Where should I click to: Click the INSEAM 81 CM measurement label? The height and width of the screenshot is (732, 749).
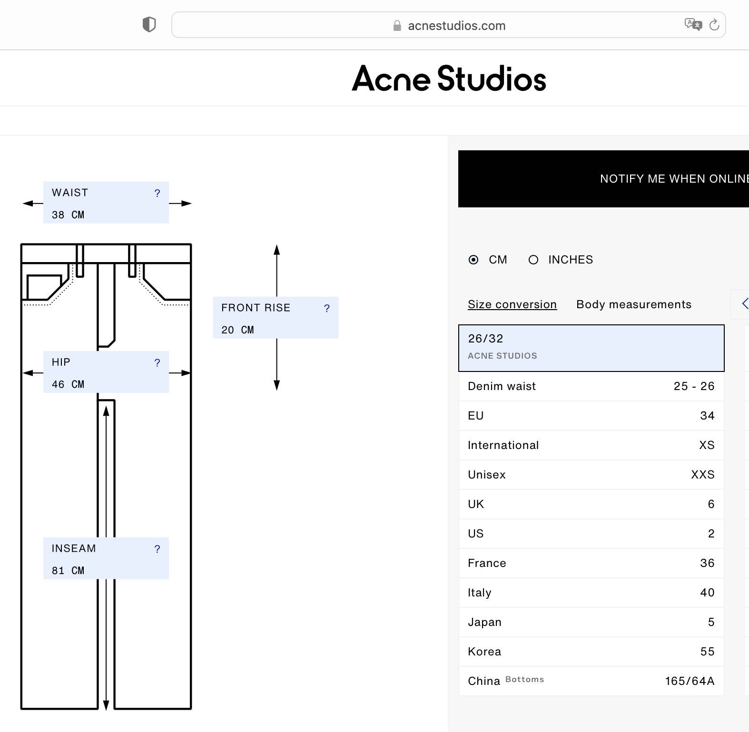coord(106,558)
